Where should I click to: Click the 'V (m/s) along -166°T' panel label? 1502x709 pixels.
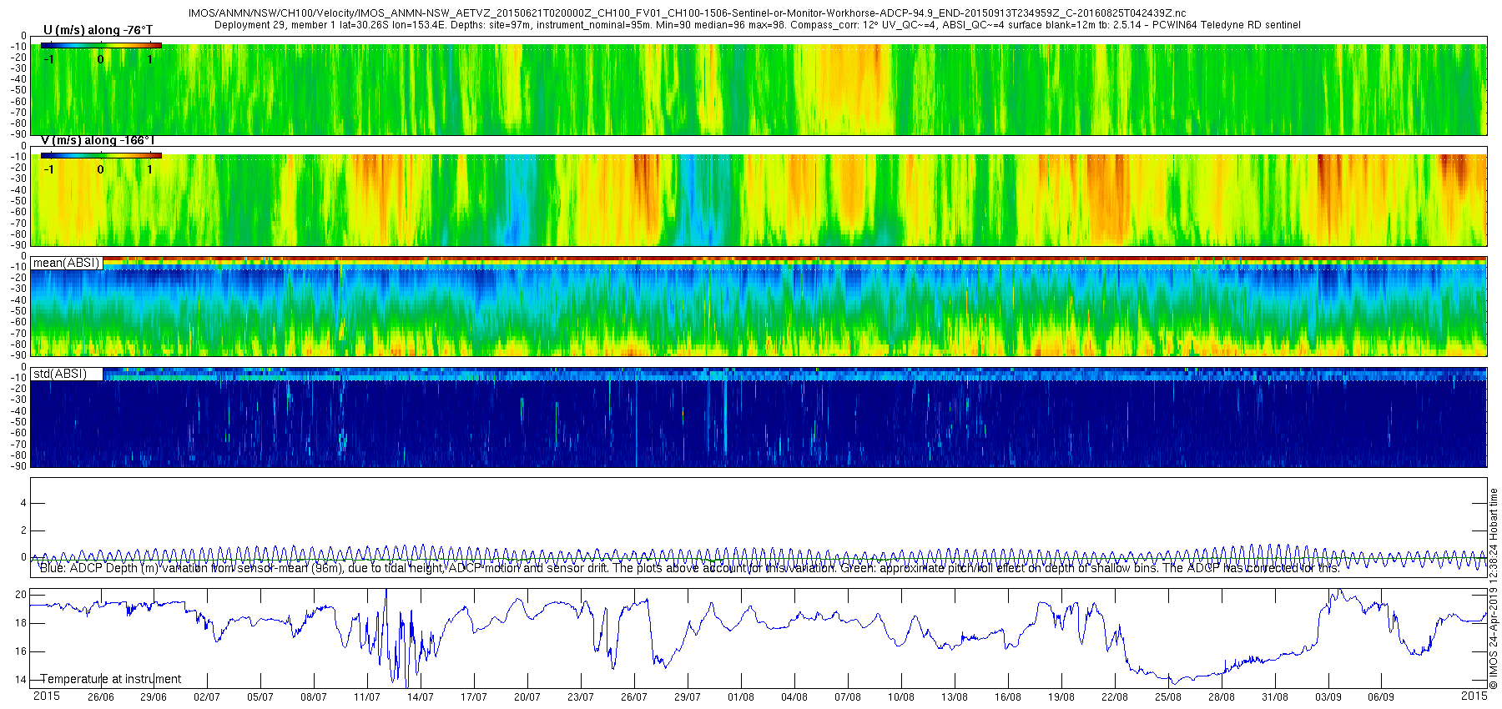[98, 140]
